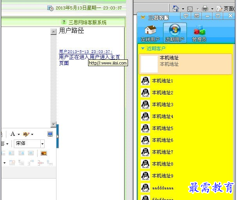Select contact 本机地址9
Screen dimensions: 237x200
tap(186, 176)
